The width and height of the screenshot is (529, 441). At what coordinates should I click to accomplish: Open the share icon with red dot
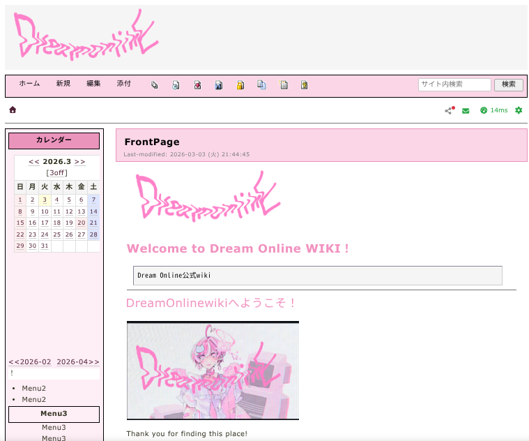coord(449,110)
